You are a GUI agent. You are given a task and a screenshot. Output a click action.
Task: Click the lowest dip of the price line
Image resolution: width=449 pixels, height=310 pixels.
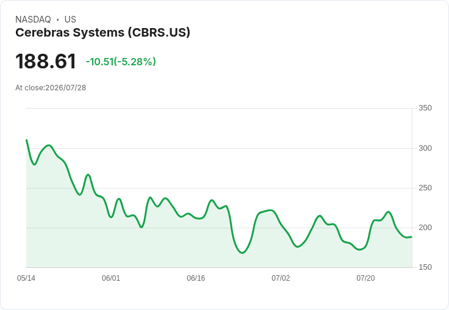242,253
